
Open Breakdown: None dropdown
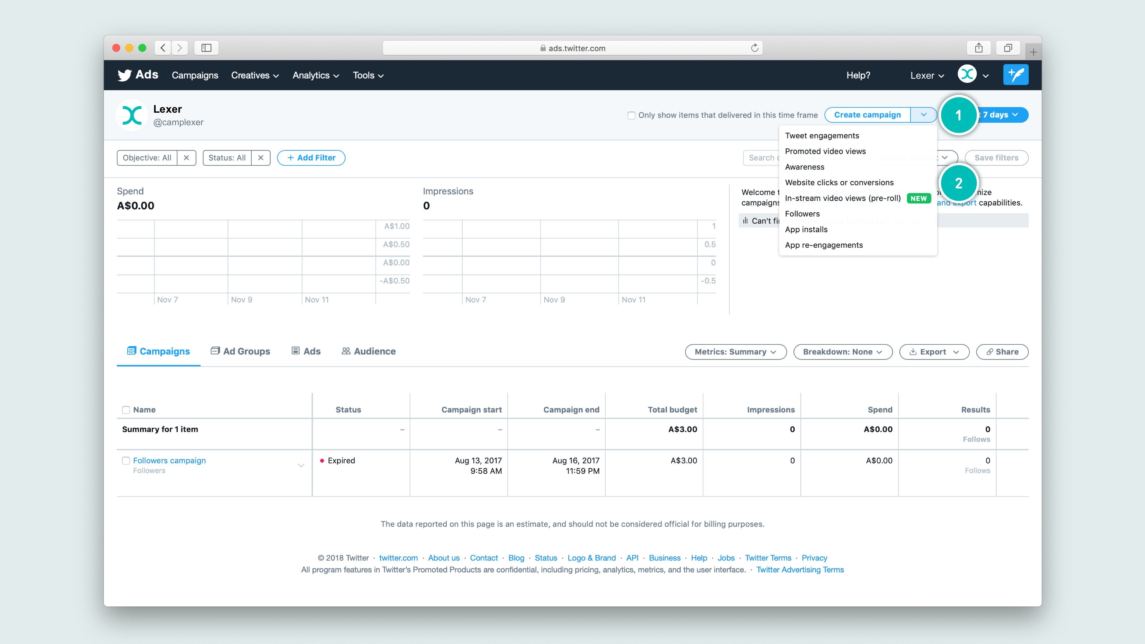843,352
